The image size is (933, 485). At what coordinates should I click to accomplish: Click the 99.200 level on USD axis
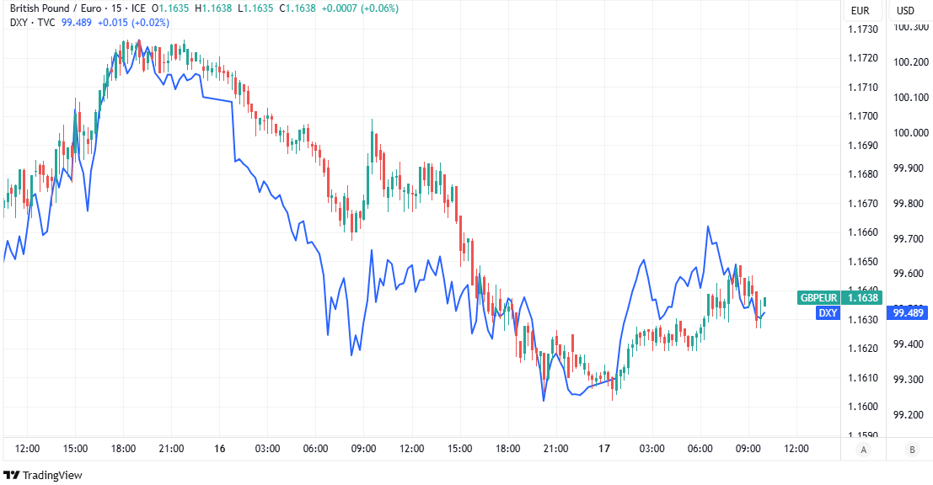tap(910, 415)
